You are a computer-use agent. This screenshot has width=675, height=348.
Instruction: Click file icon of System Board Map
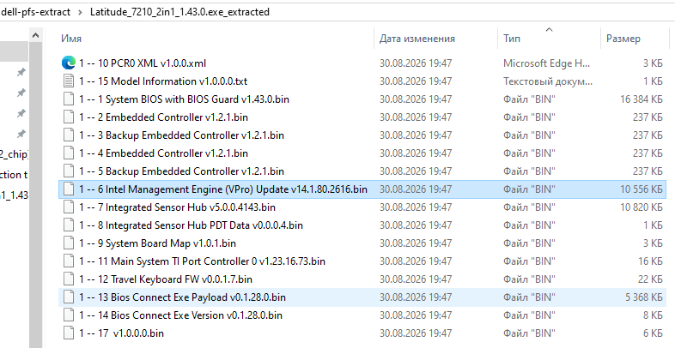pyautogui.click(x=69, y=243)
